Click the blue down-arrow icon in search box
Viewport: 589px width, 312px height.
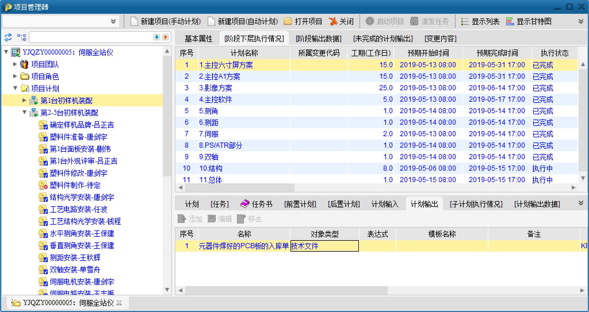click(156, 37)
